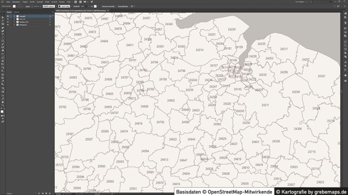Select the Zoom tool magnifier
This screenshot has height=195, width=348.
click(x=2, y=105)
